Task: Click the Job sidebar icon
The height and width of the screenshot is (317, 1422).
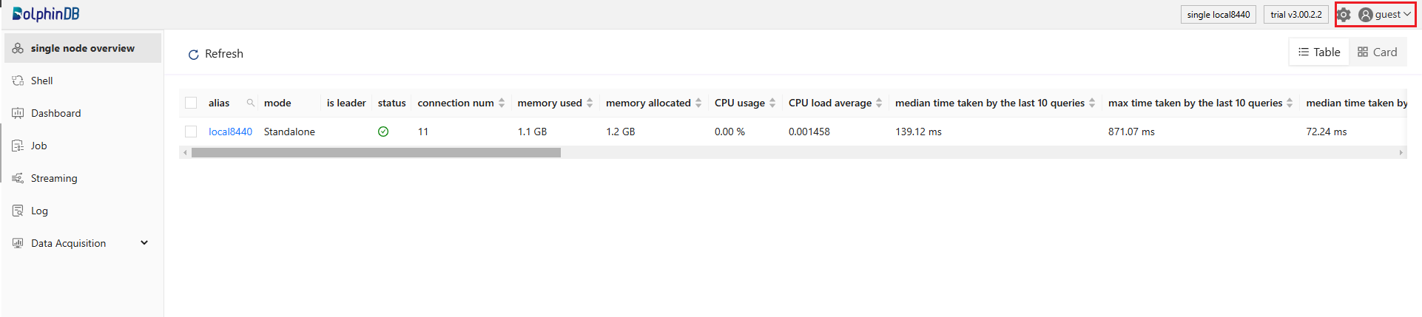Action: tap(18, 146)
